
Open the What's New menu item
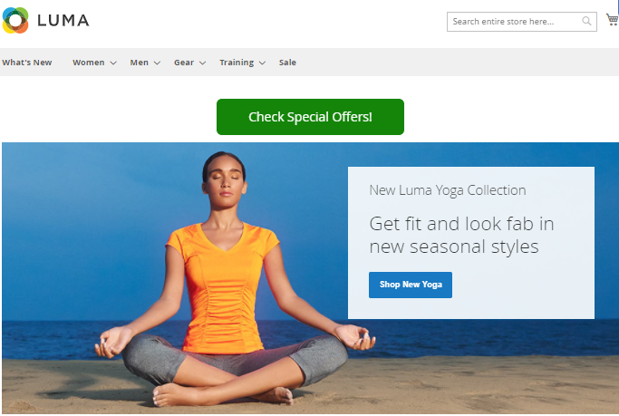pos(27,63)
